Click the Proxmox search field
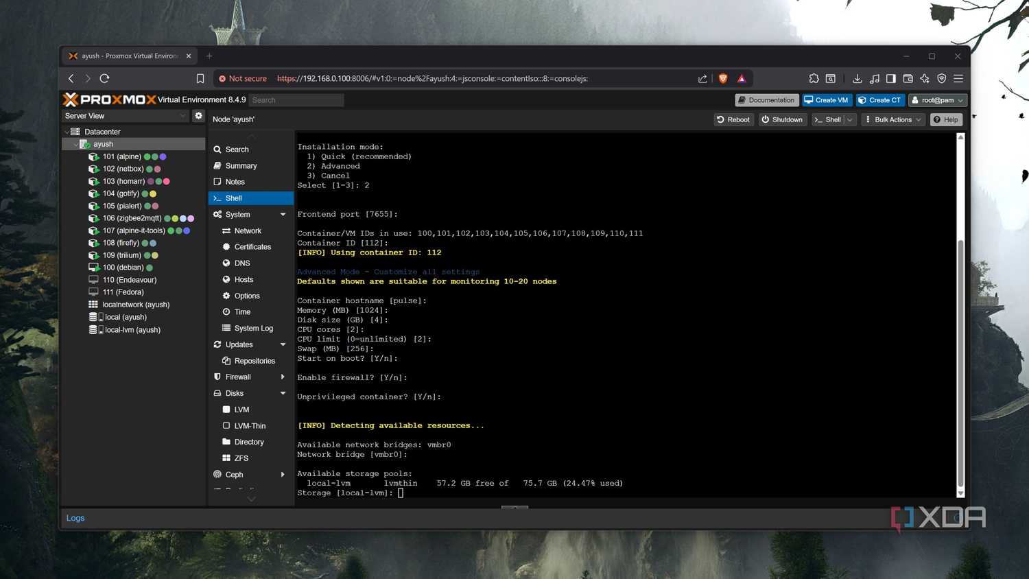The height and width of the screenshot is (579, 1029). tap(296, 100)
